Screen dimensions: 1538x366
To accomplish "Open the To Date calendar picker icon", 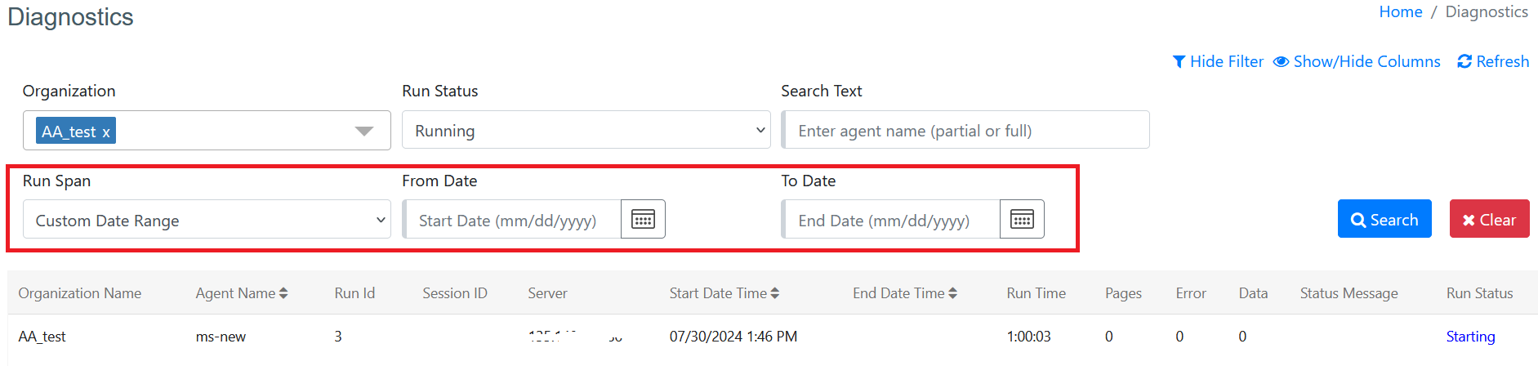I will point(1022,219).
